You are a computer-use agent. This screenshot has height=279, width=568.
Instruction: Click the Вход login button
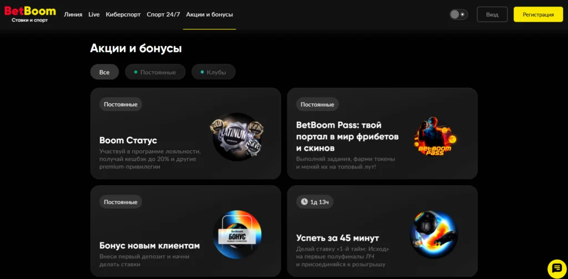tap(492, 14)
